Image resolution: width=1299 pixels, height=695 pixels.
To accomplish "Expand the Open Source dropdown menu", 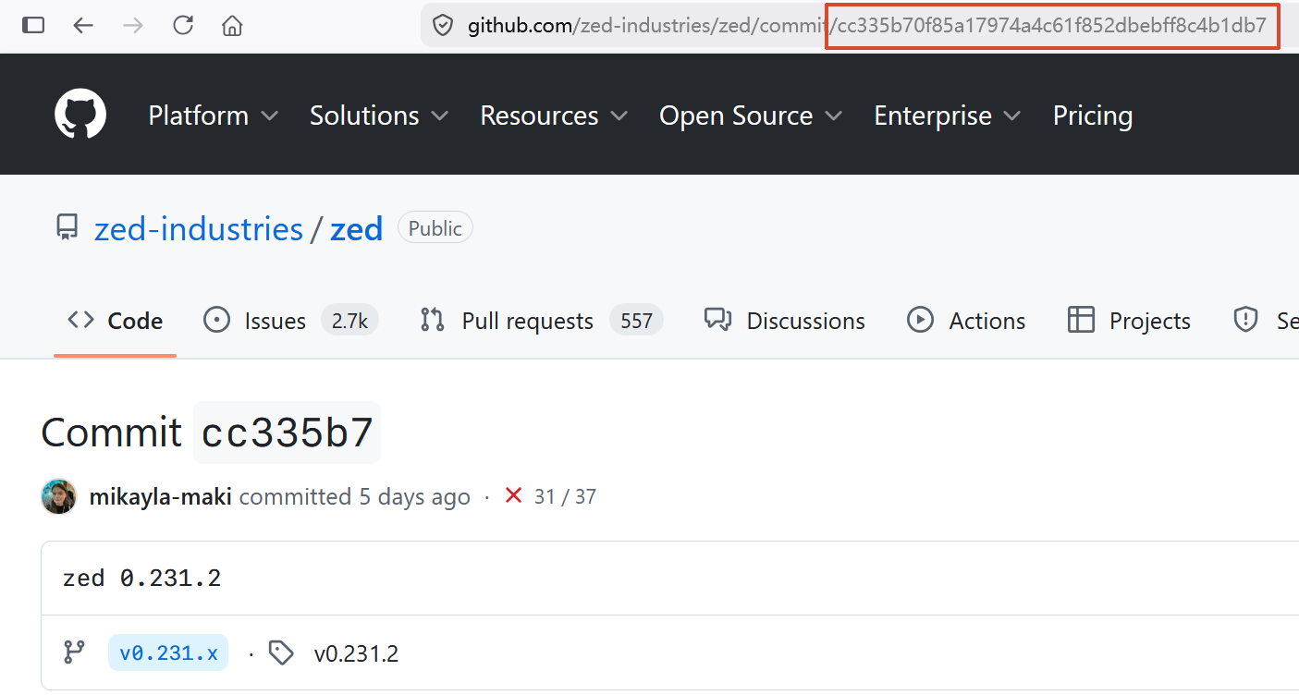I will click(751, 116).
